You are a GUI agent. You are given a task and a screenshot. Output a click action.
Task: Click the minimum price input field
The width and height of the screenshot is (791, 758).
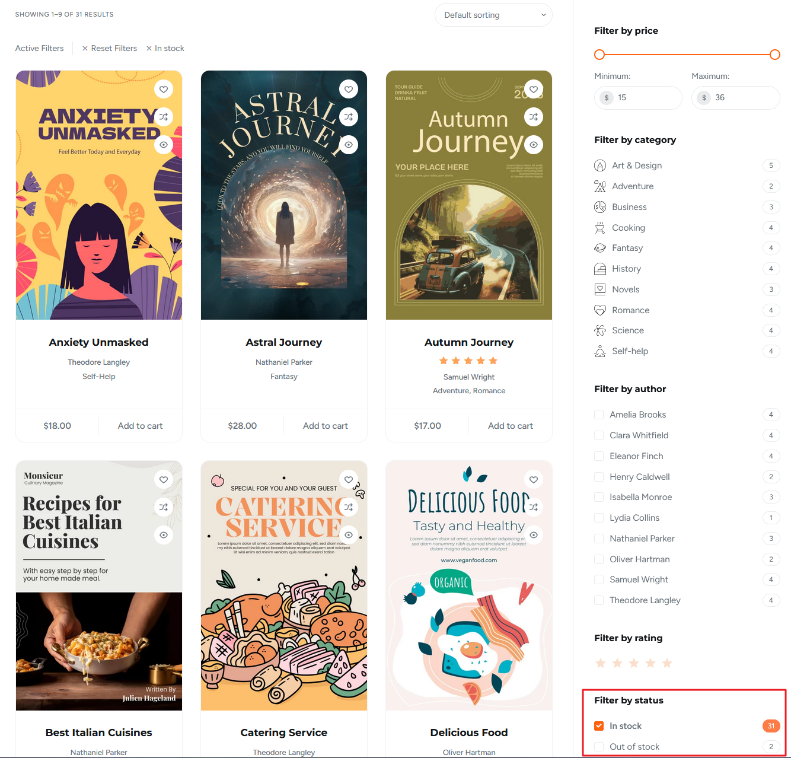[645, 98]
